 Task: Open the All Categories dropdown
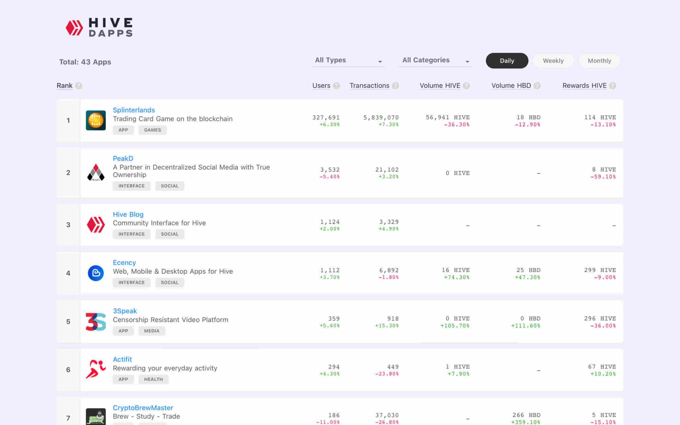coord(435,60)
